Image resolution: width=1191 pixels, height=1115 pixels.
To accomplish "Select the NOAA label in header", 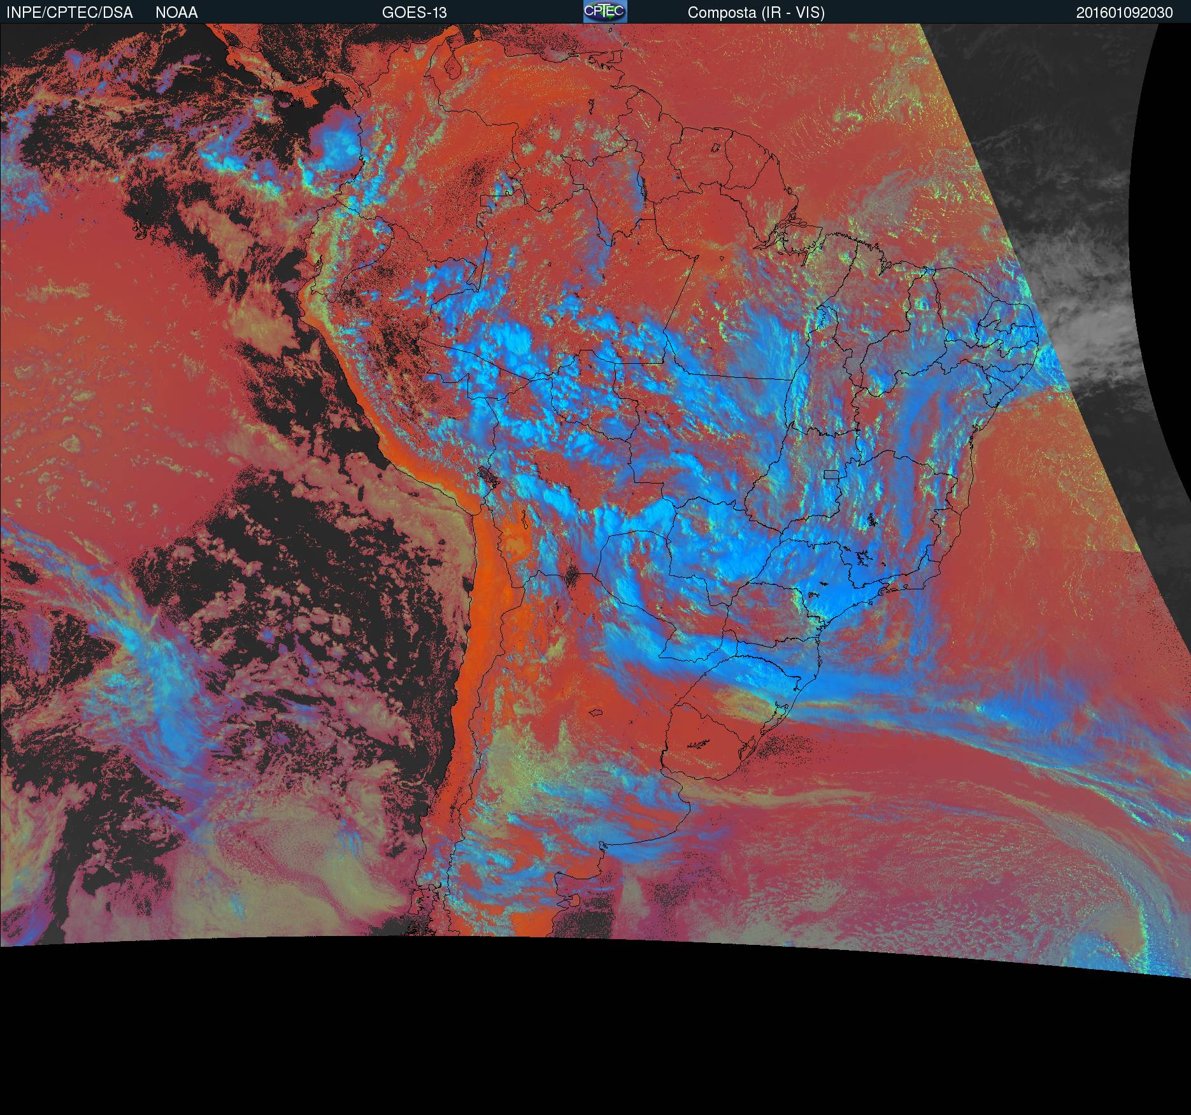I will pos(176,13).
